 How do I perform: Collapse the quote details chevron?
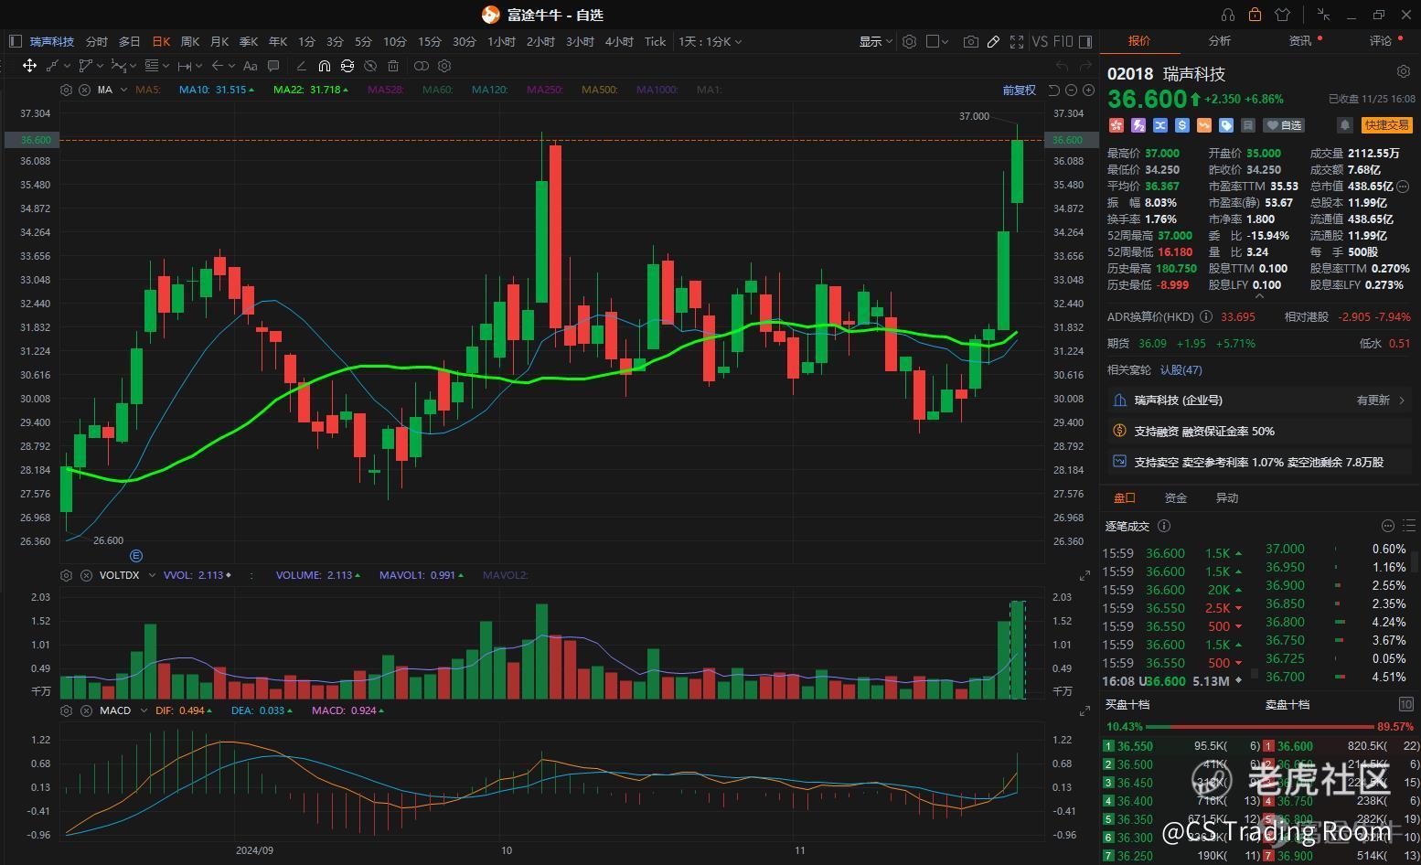pyautogui.click(x=1259, y=296)
